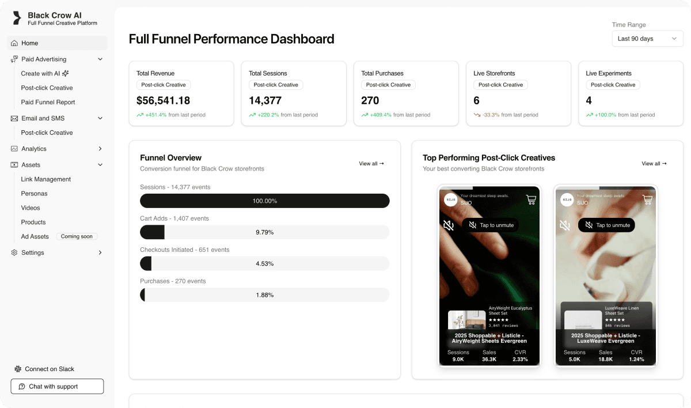Click Tap to unmute on LuxeWeave creative

click(606, 225)
